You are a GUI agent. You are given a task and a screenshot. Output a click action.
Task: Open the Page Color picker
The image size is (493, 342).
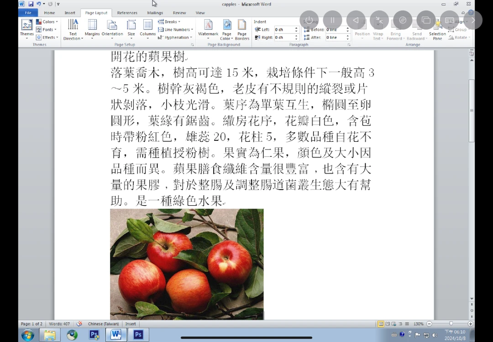pos(227,29)
